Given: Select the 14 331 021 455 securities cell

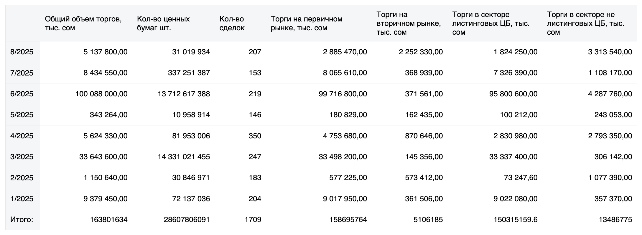Looking at the screenshot, I should [x=184, y=157].
